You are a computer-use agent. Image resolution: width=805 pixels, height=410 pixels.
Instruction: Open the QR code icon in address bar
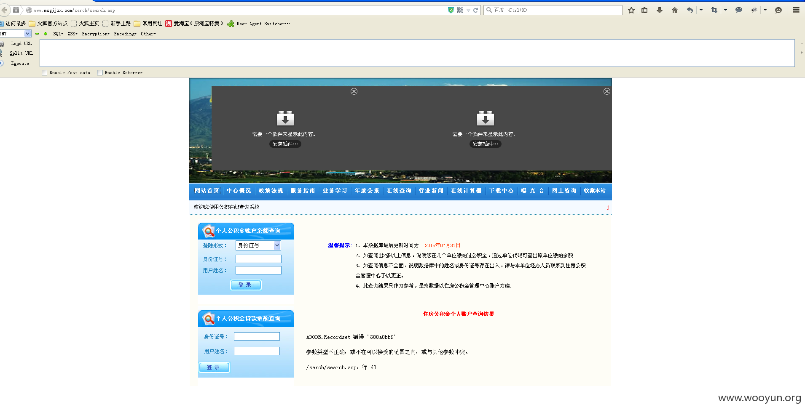coord(460,10)
